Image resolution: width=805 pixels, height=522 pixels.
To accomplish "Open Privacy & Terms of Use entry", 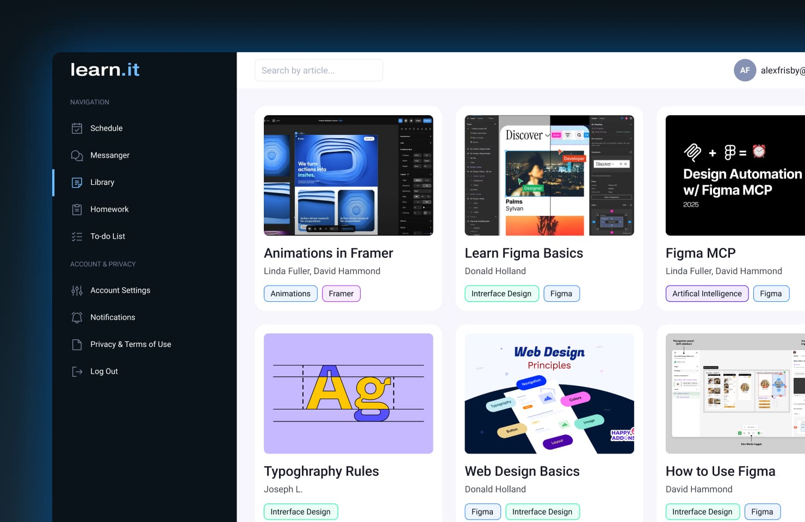I will click(x=131, y=344).
